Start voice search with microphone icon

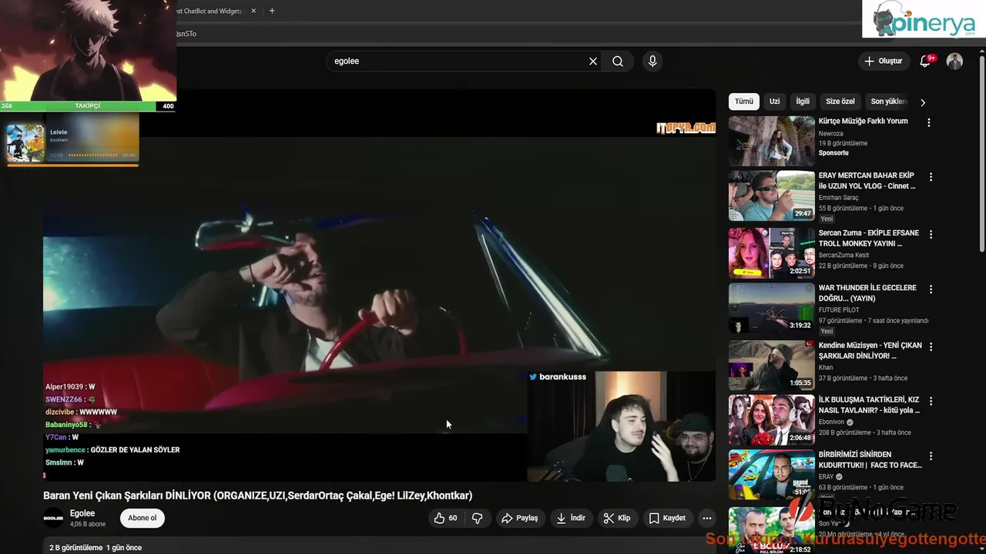click(x=652, y=62)
